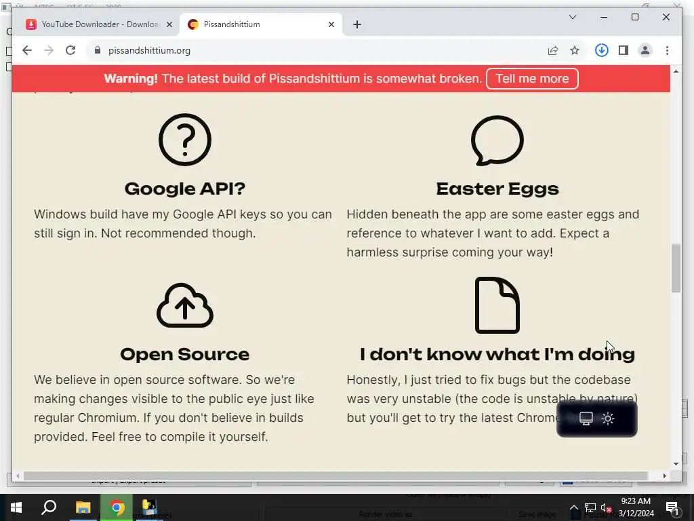
Task: Open a new browser tab
Action: coord(357,25)
